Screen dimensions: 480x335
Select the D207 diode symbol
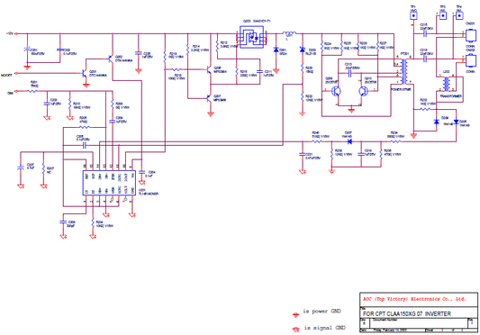349,141
